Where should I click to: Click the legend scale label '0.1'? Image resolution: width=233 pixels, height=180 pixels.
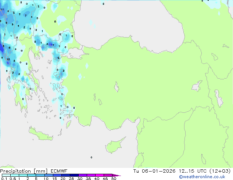4,179
